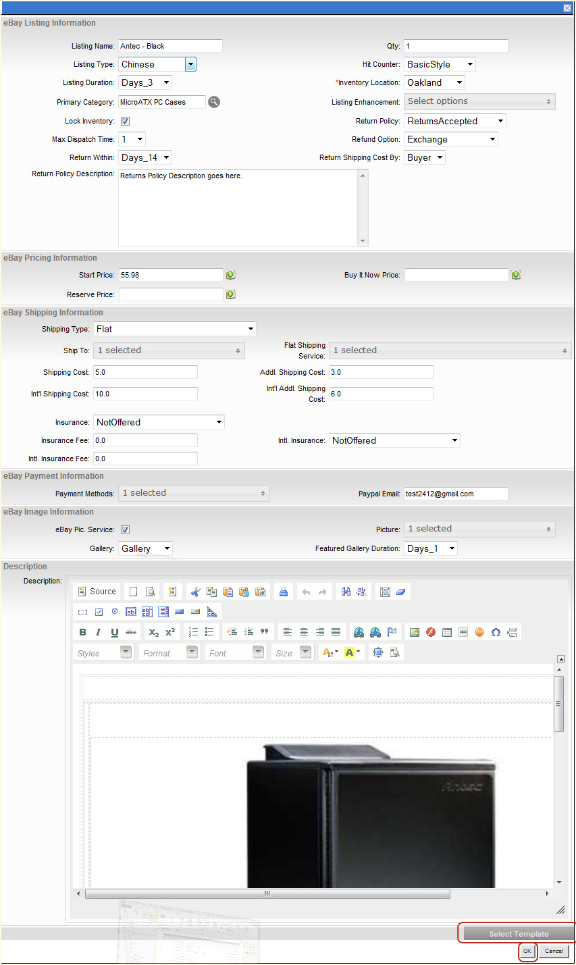
Task: Open the editor Styles combo box
Action: pyautogui.click(x=103, y=652)
